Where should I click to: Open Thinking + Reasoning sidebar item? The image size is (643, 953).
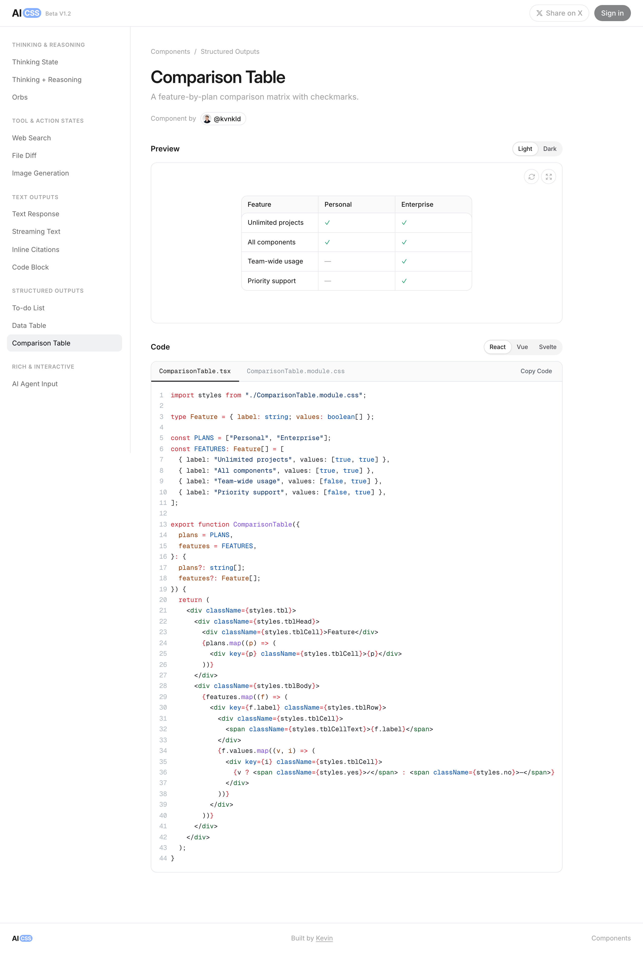[x=64, y=79]
